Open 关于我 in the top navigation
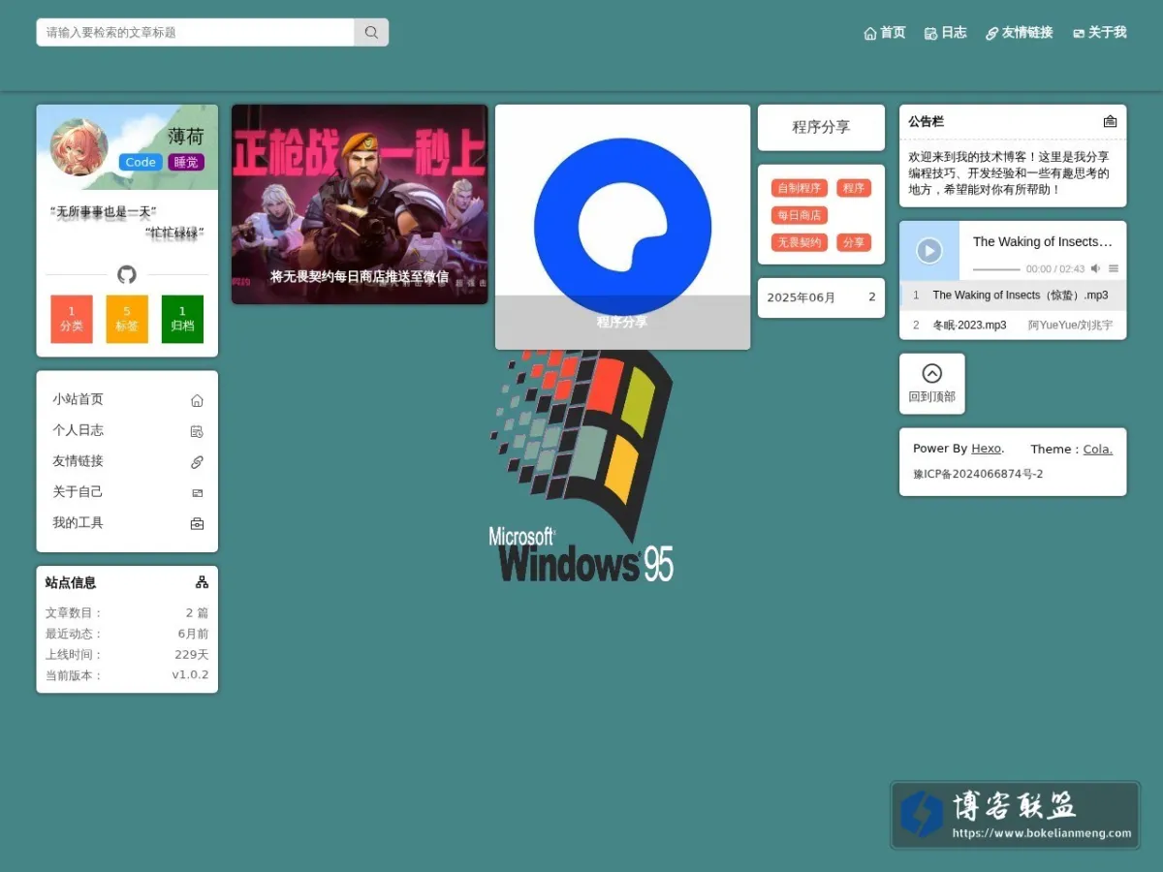Screen dimensions: 1163x872 click(1100, 33)
